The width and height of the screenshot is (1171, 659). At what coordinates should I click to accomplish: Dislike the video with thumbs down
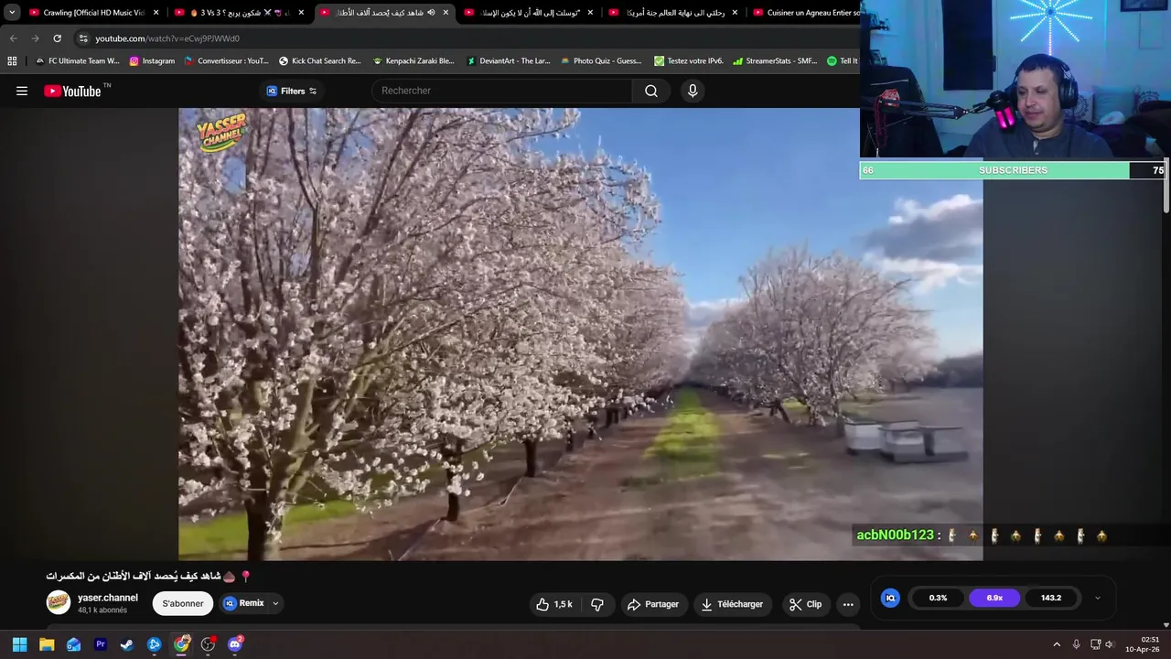pos(597,604)
